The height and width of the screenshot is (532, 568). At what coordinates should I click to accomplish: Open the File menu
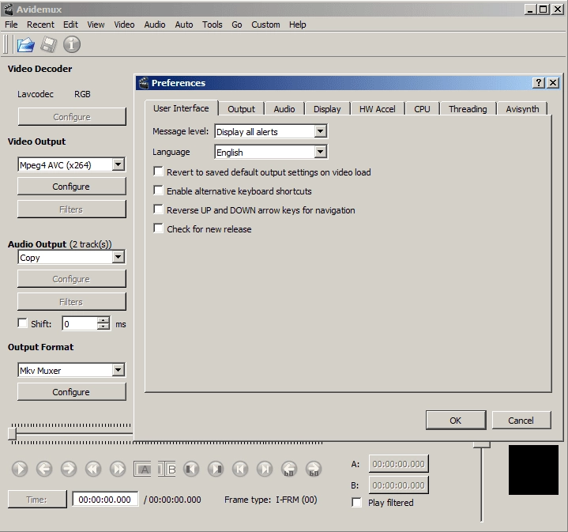(x=11, y=25)
